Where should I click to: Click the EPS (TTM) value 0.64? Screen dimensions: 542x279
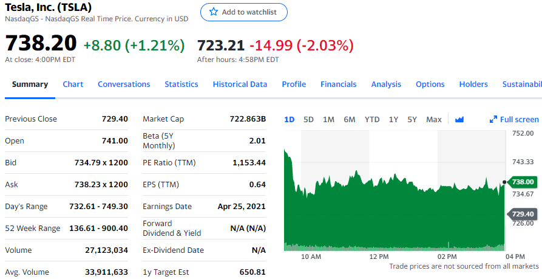click(257, 185)
